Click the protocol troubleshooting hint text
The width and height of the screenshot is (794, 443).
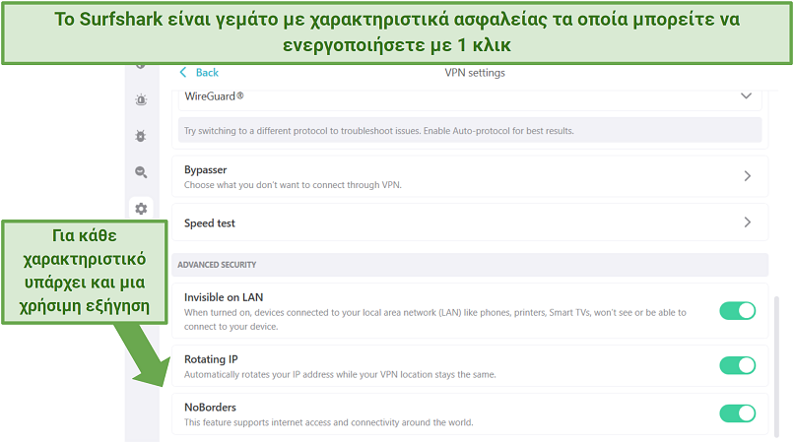click(x=378, y=131)
